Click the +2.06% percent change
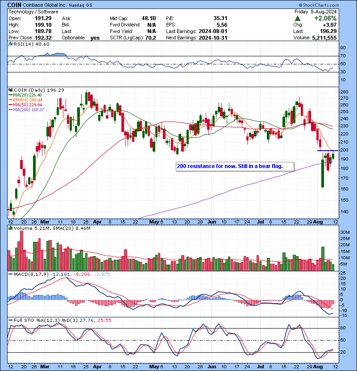Viewport: 357px width, 371px height. coord(325,18)
